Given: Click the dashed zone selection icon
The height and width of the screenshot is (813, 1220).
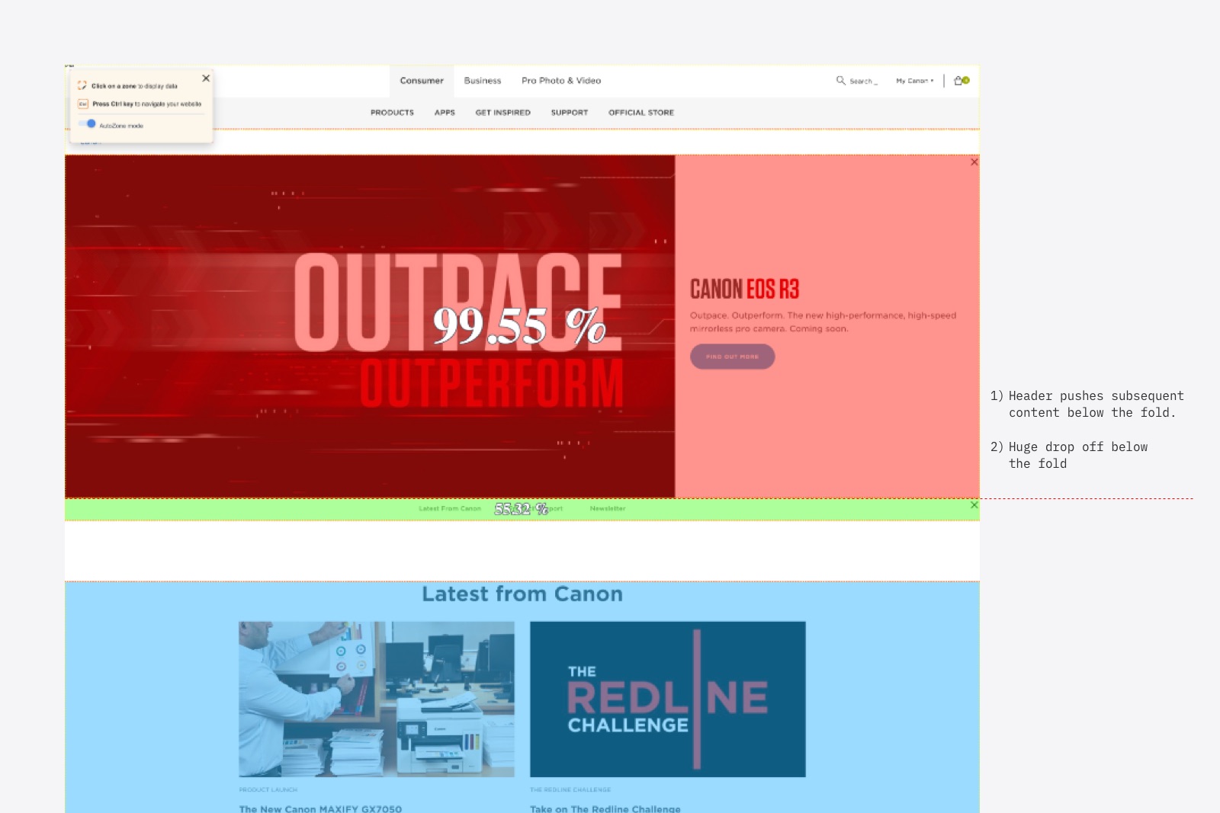Looking at the screenshot, I should (x=82, y=86).
